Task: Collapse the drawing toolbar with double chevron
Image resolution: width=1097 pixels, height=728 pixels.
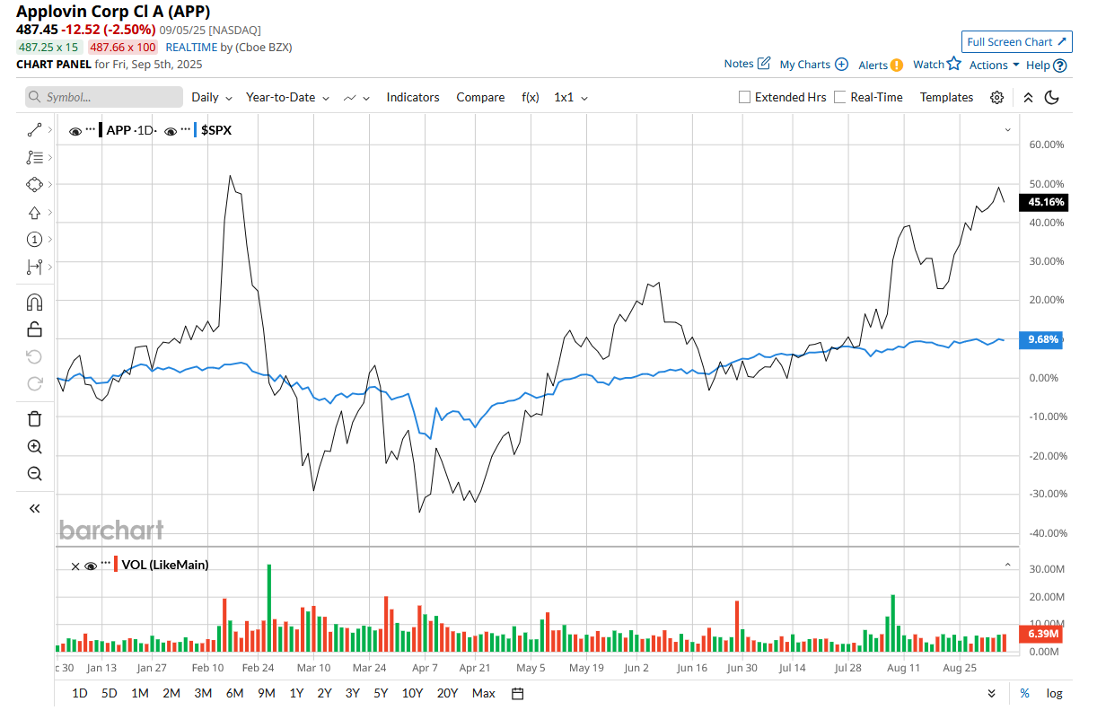Action: [x=35, y=508]
